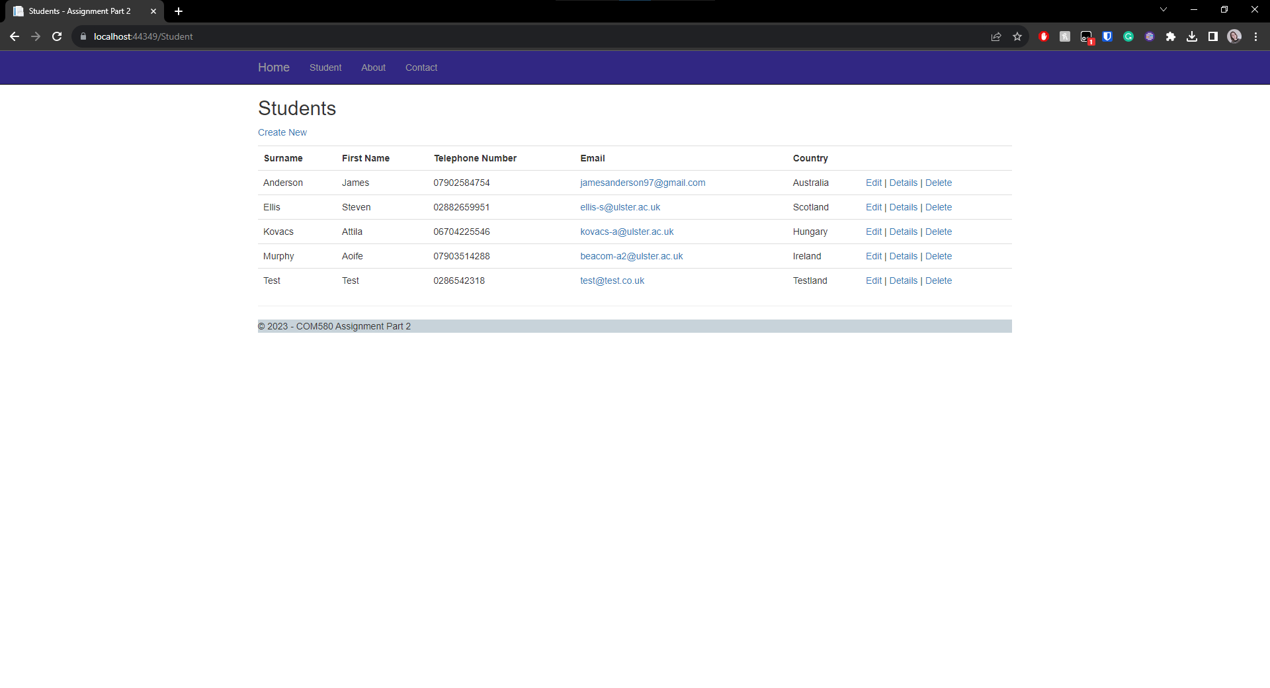
Task: Open the Honey extension icon
Action: (1065, 36)
